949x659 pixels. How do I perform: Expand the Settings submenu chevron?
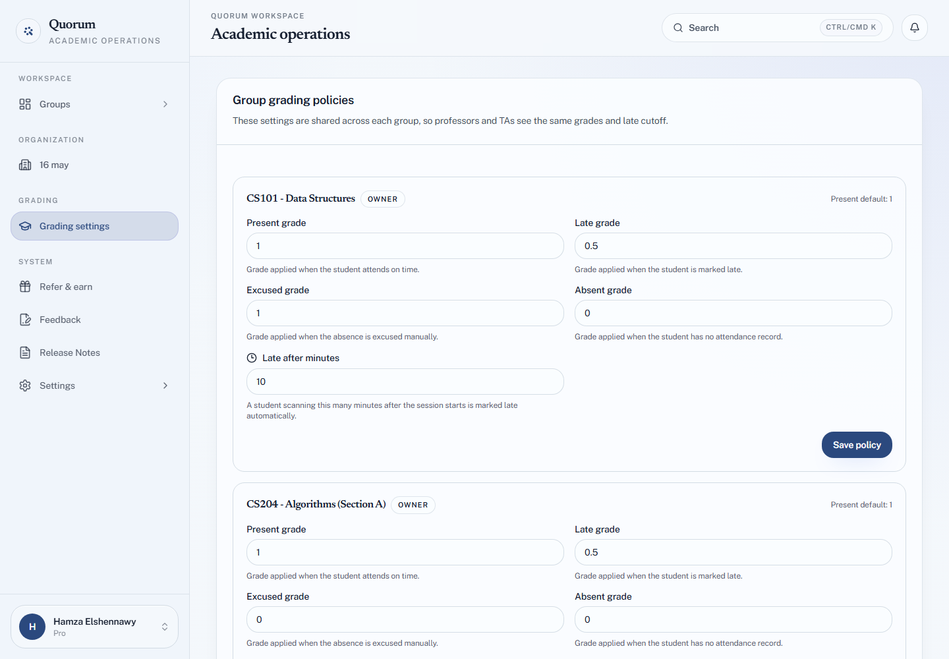[165, 386]
